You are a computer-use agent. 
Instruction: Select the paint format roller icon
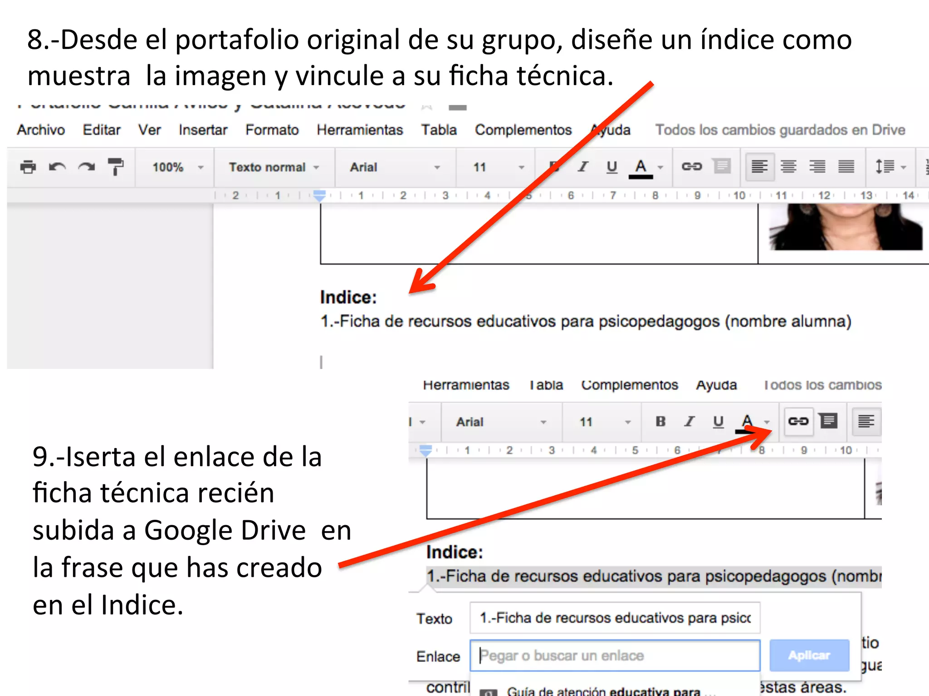click(115, 167)
